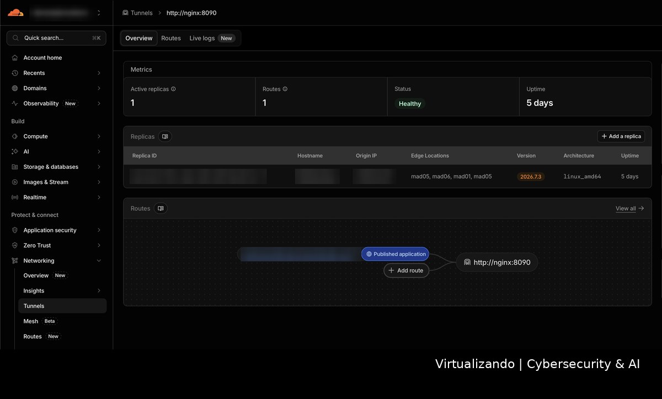
Task: Click the 2026.7.3 version badge
Action: point(531,177)
